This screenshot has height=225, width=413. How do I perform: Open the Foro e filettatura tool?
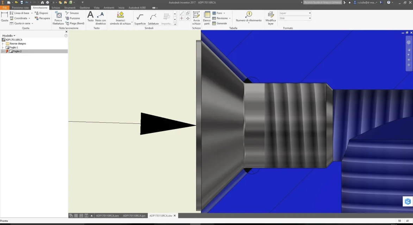click(x=58, y=18)
